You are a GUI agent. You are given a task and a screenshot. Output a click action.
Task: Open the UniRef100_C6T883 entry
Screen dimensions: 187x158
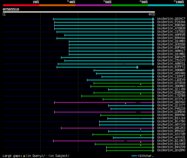(171, 32)
